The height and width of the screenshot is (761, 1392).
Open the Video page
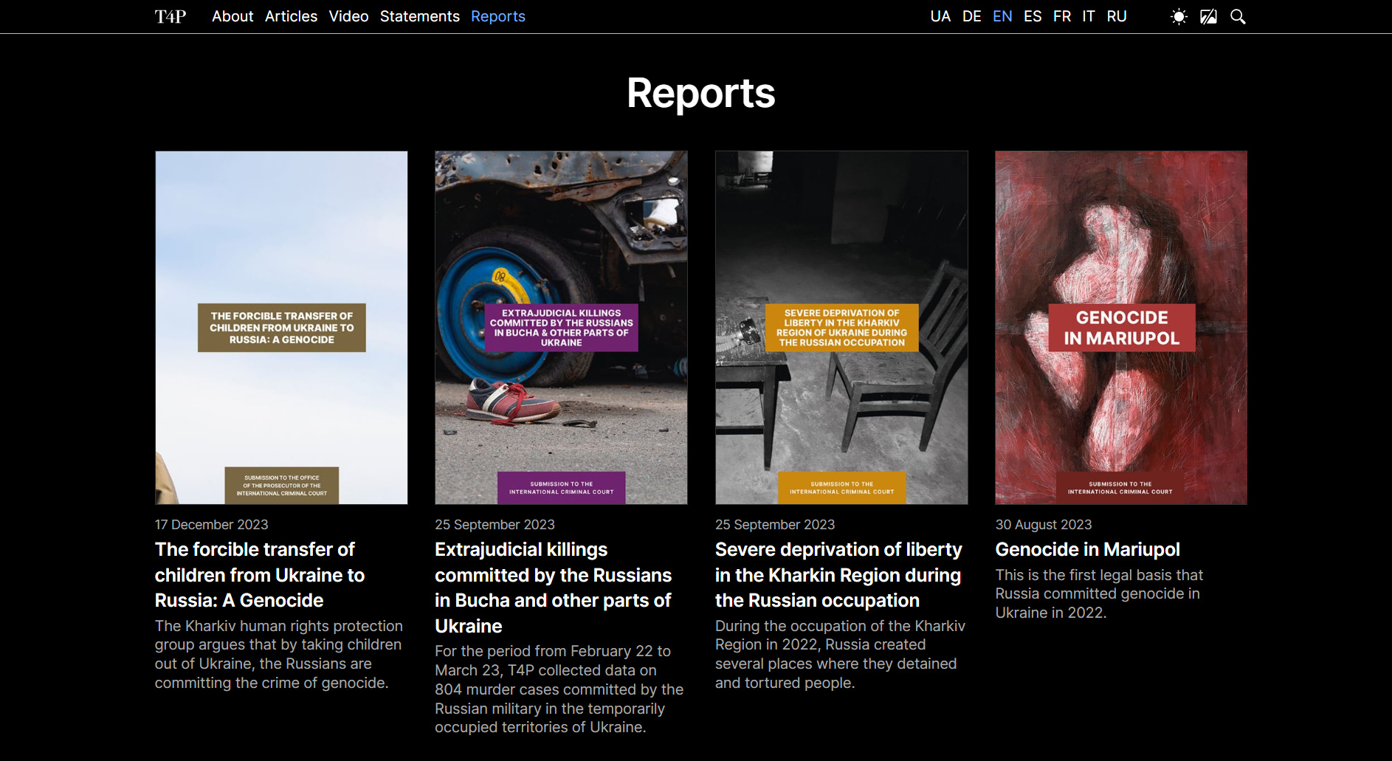[x=348, y=16]
